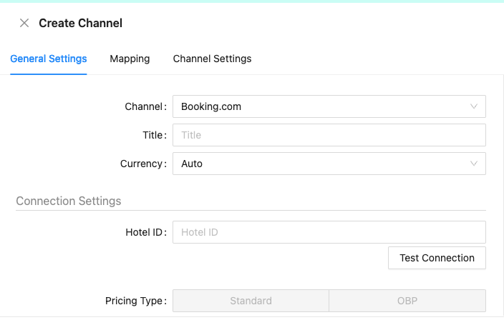504x320 pixels.
Task: Select Standard pricing type
Action: point(251,301)
